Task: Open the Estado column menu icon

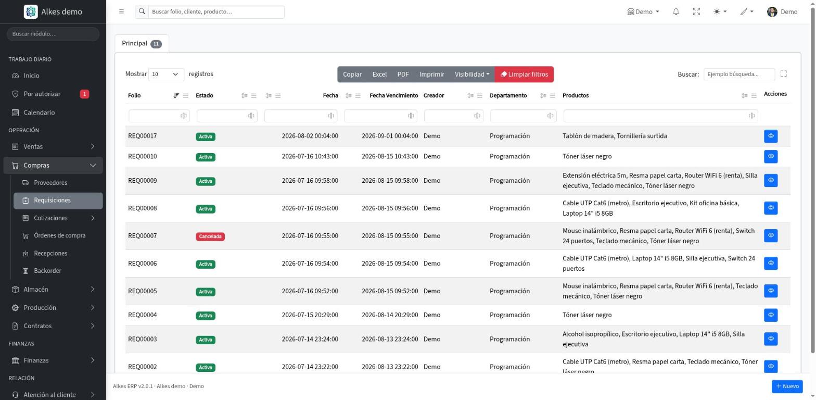Action: (x=253, y=95)
